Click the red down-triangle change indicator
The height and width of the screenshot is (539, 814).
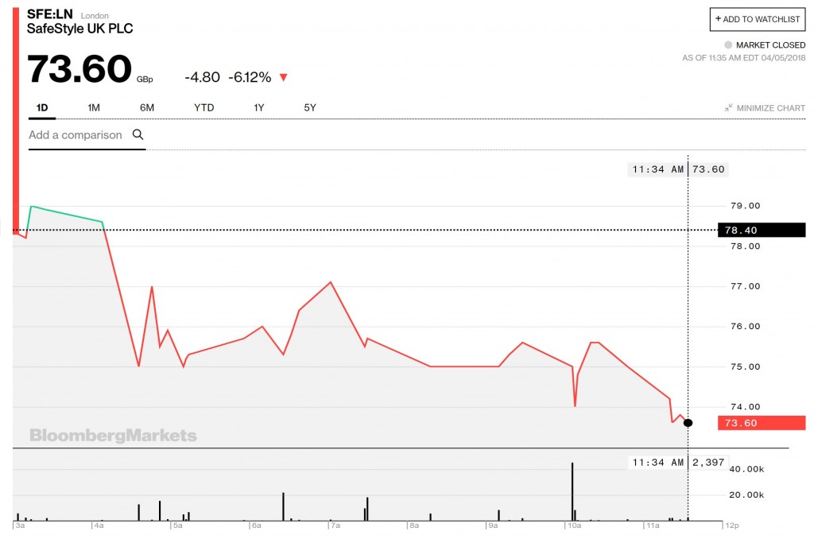pyautogui.click(x=284, y=77)
